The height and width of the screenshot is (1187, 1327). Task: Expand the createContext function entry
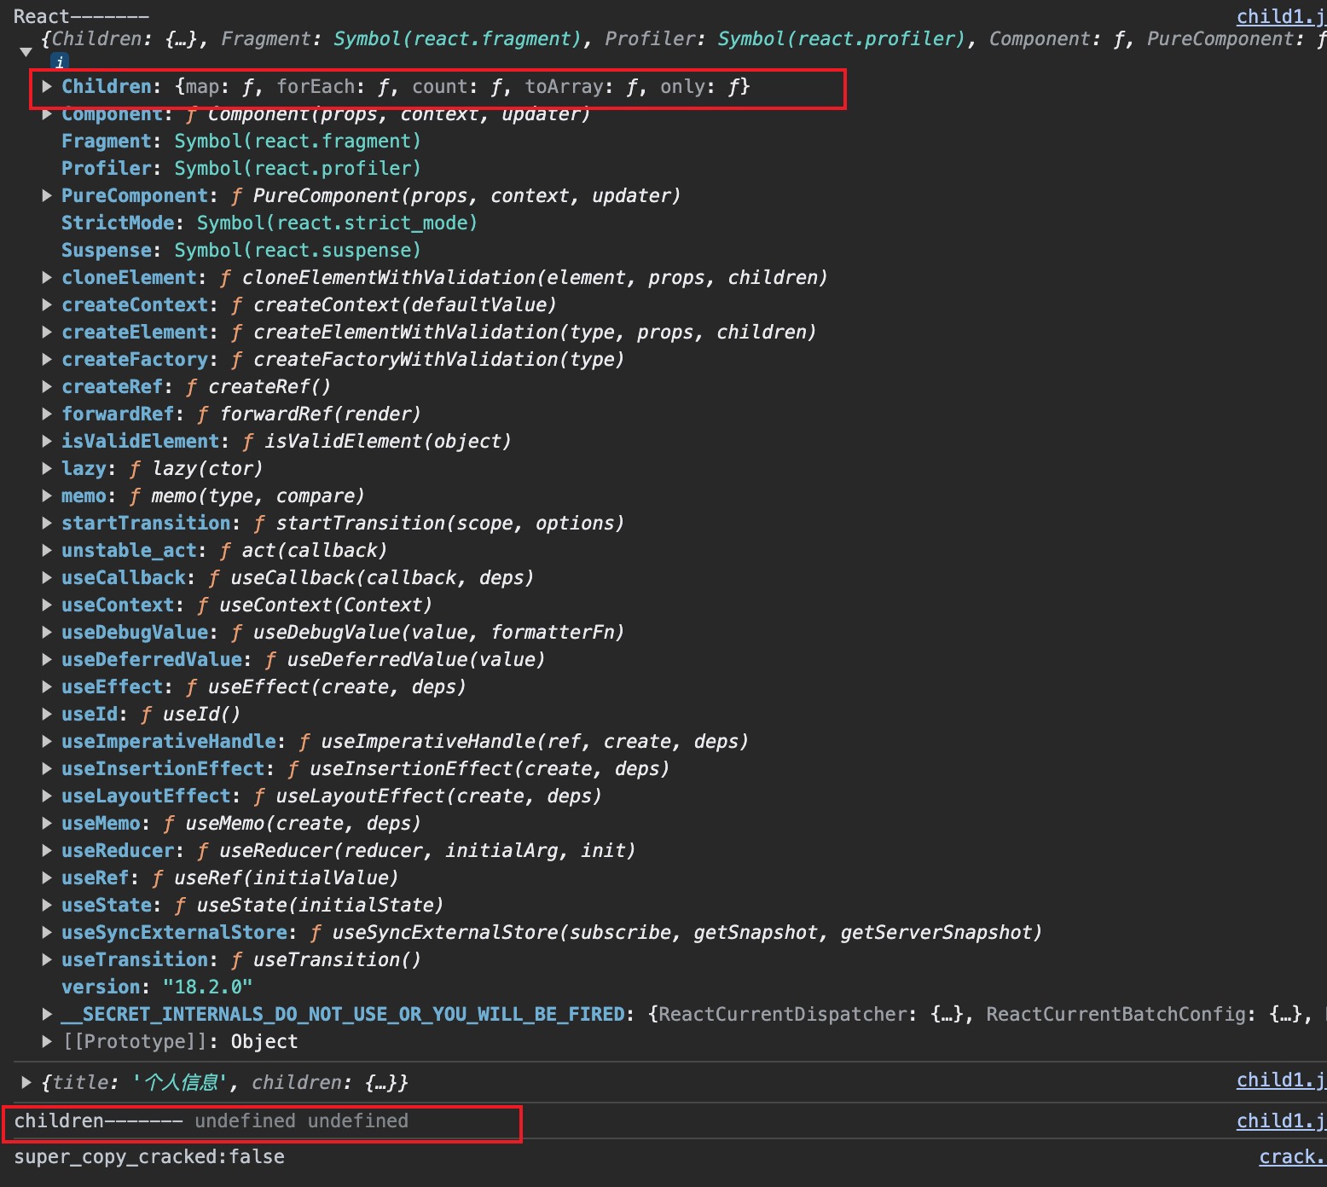click(48, 304)
